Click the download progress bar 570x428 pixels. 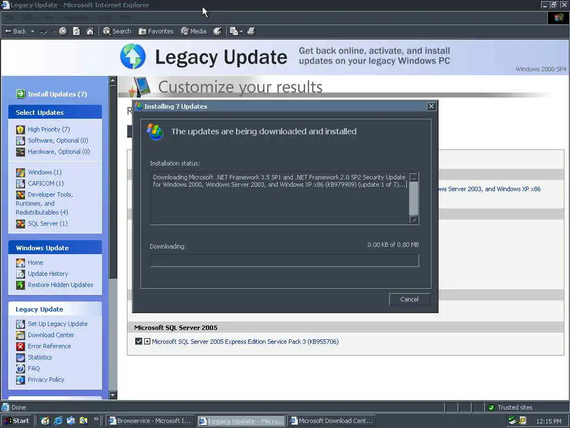[284, 261]
